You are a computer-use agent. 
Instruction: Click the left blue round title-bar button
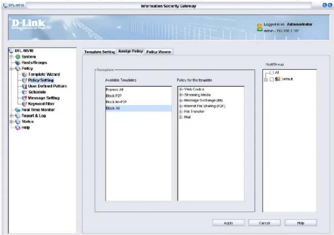pos(325,5)
